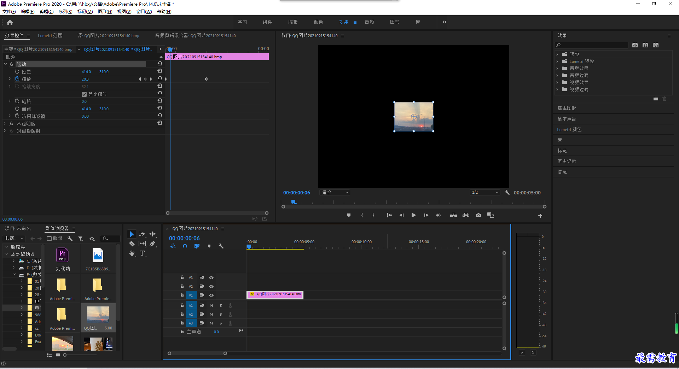This screenshot has height=369, width=679.
Task: Click the Effects panel search field
Action: (591, 45)
